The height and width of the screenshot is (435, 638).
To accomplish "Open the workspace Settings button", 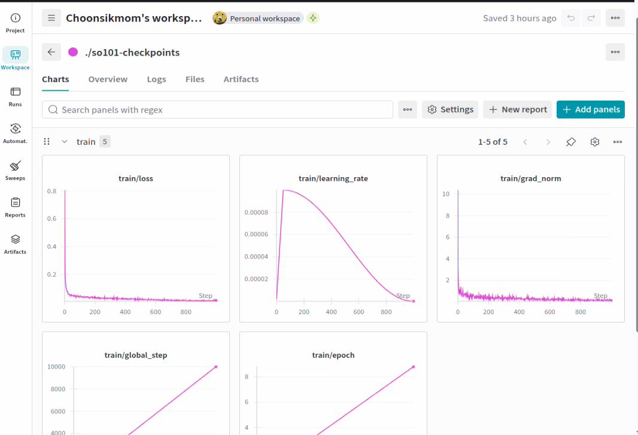I will tap(450, 109).
